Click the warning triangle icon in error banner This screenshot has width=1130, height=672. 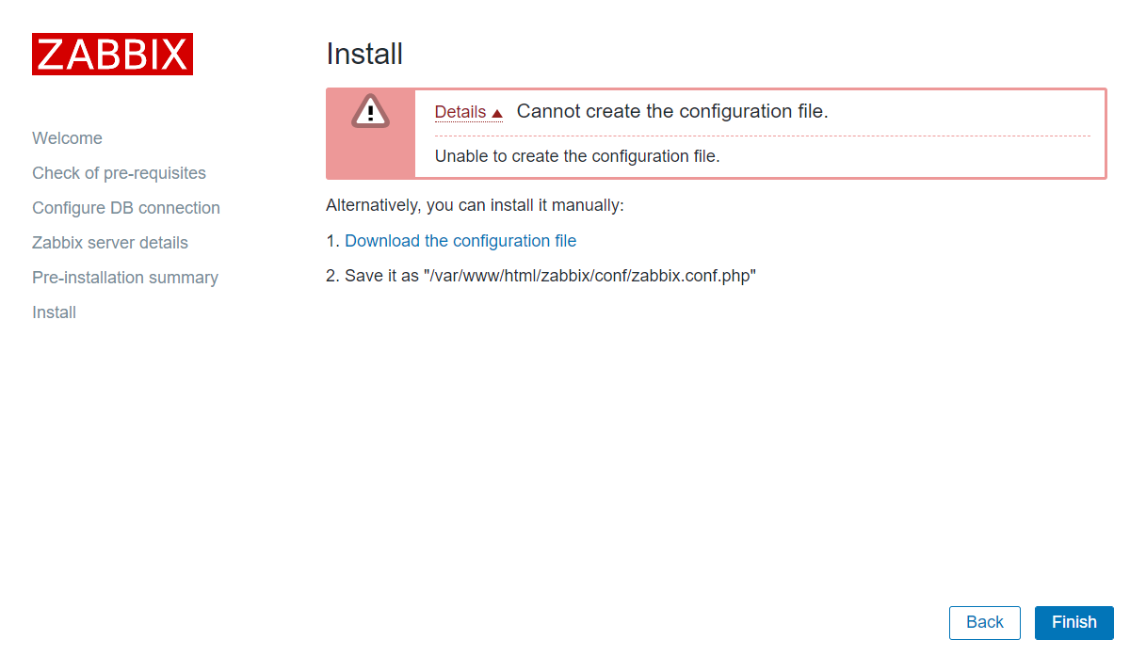[370, 111]
